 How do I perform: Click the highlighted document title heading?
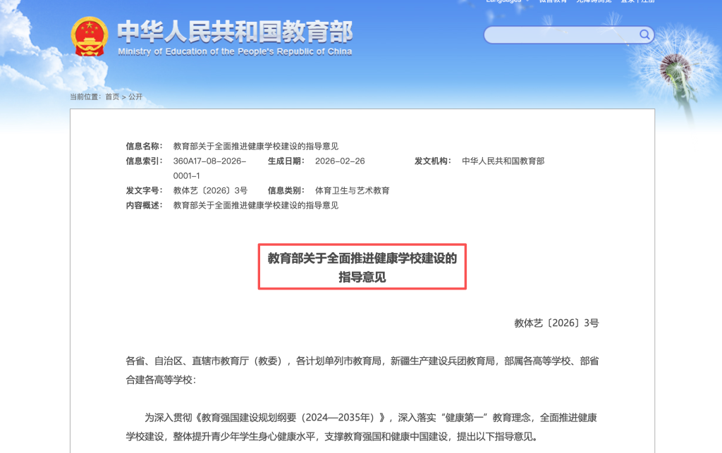tap(362, 268)
